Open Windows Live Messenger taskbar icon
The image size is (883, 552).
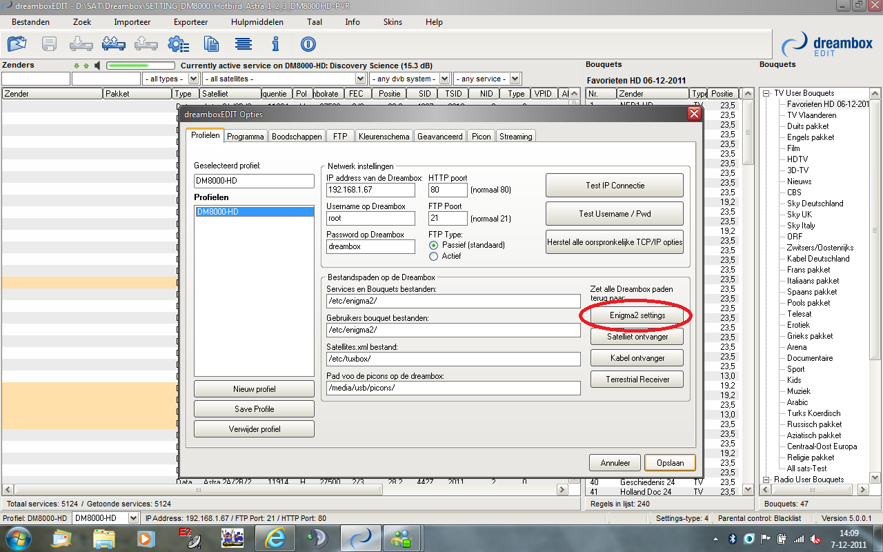coord(400,538)
